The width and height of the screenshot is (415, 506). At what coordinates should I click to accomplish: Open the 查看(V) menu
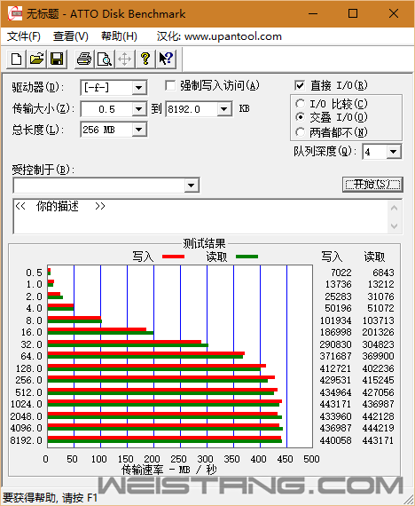click(x=71, y=36)
